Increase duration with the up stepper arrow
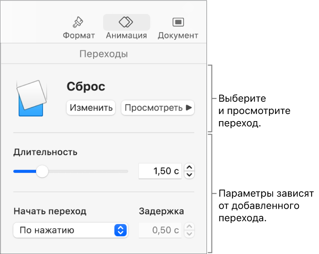Image resolution: width=319 pixels, height=254 pixels. pyautogui.click(x=189, y=167)
